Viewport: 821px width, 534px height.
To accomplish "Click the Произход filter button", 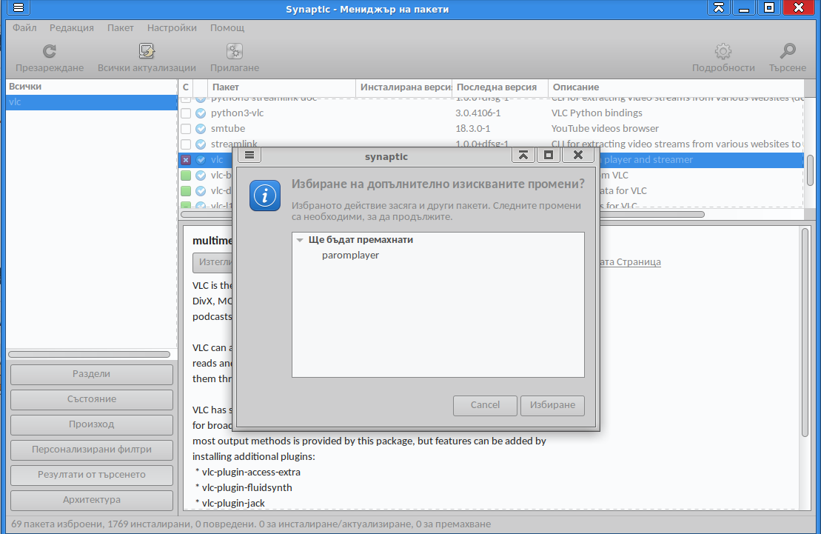I will coord(92,424).
